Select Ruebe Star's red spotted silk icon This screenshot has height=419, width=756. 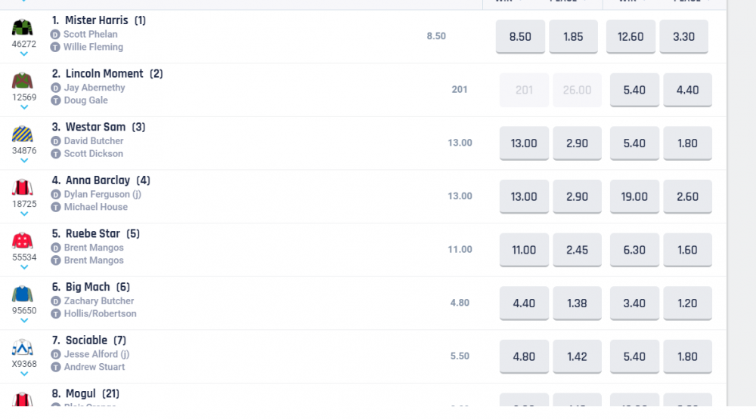[23, 241]
